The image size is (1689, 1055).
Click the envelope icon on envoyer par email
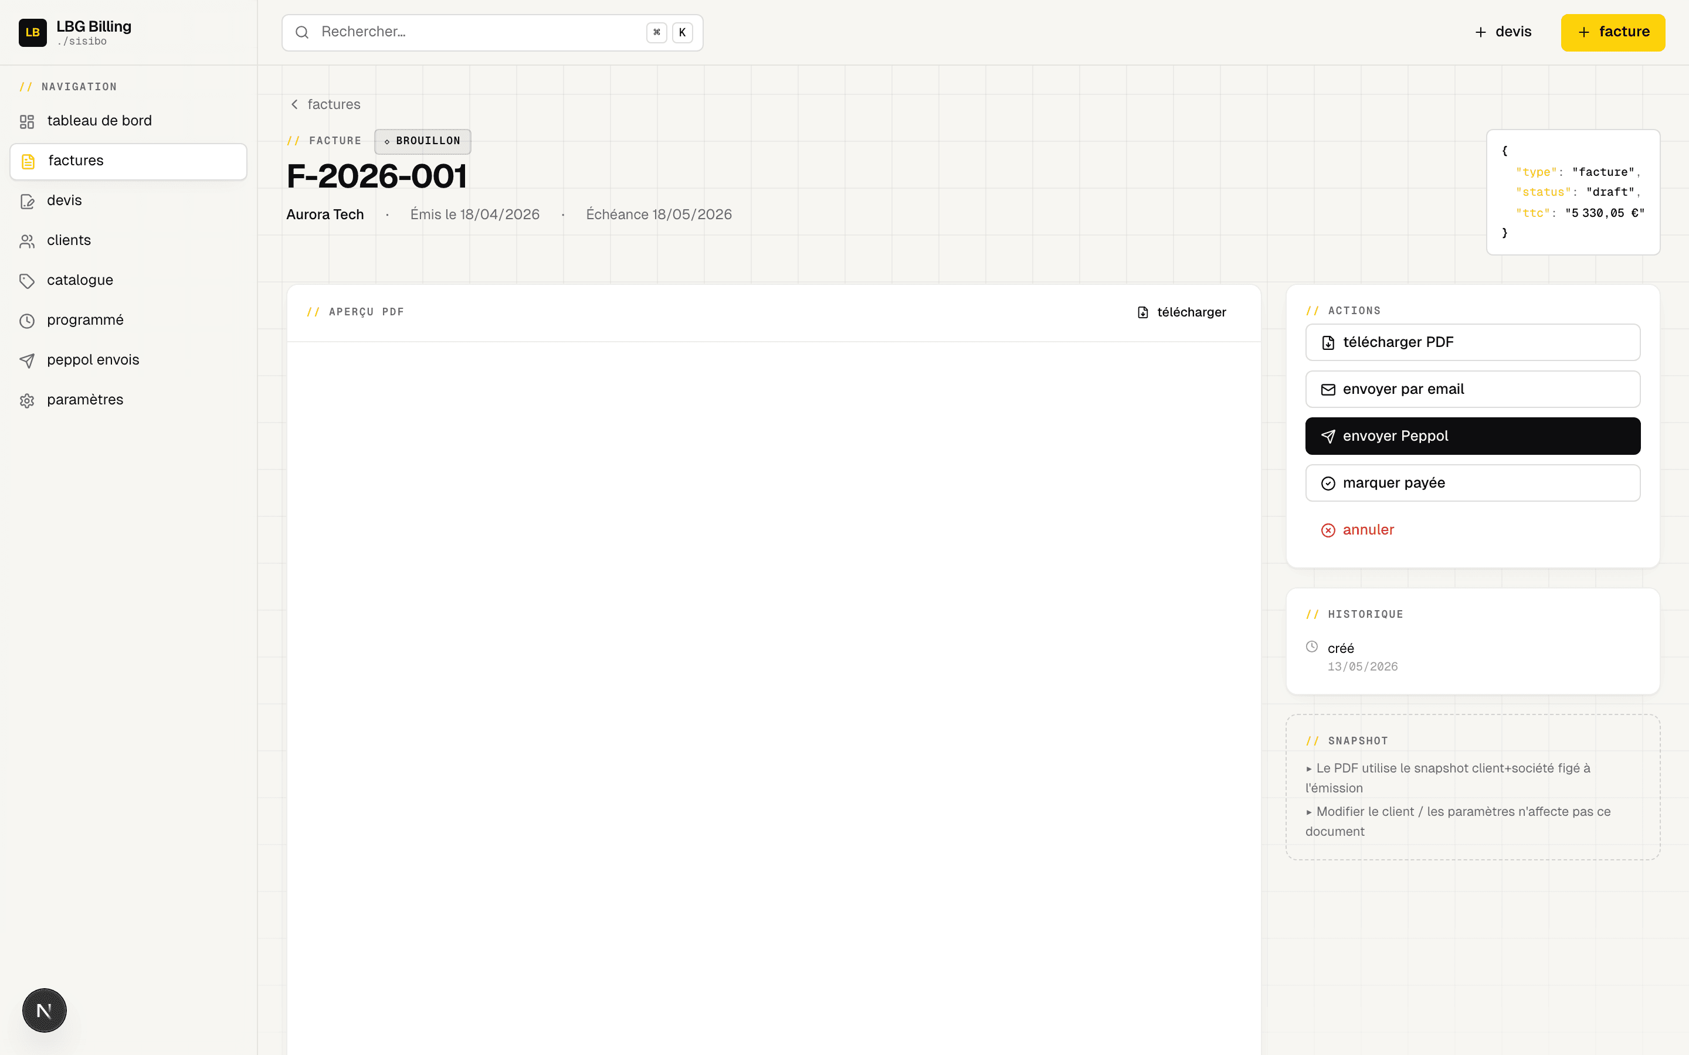tap(1328, 389)
